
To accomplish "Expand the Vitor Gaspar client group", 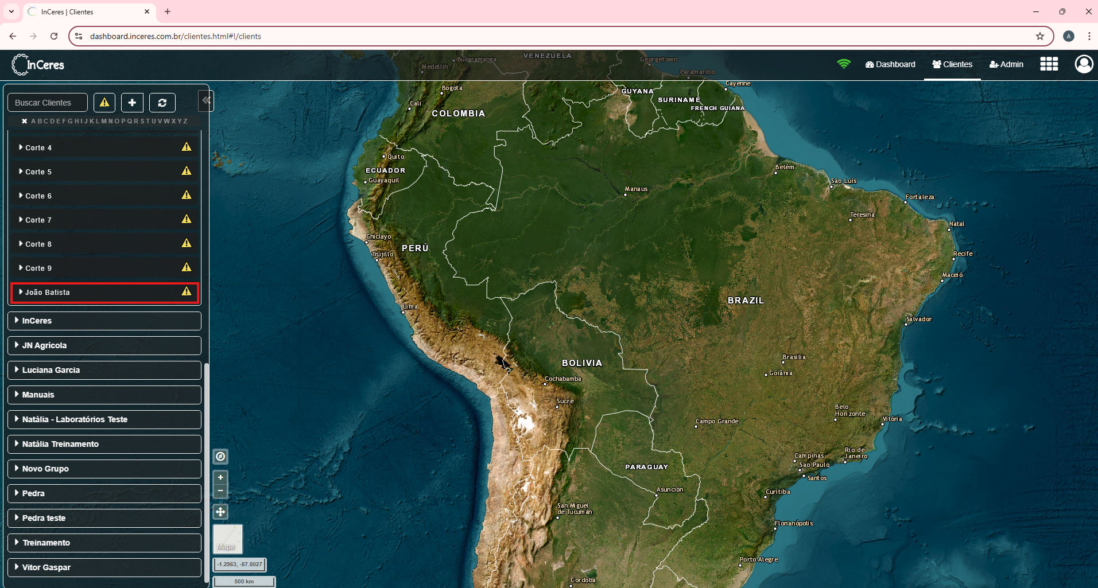I will pos(104,567).
